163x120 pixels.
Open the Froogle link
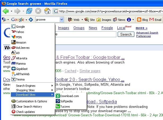[107, 28]
